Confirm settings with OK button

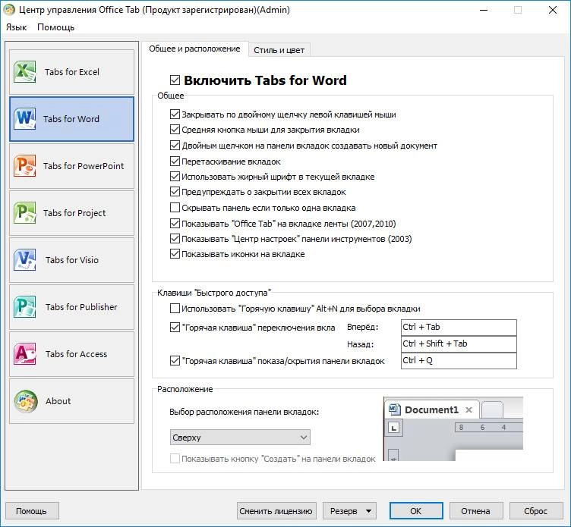click(x=416, y=511)
